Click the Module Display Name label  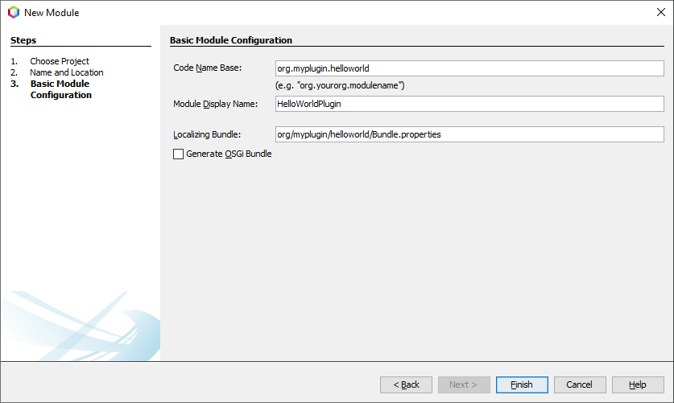point(215,104)
